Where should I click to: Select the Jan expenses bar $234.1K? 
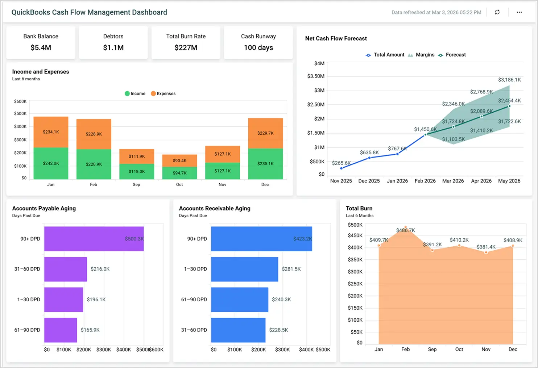tap(51, 132)
